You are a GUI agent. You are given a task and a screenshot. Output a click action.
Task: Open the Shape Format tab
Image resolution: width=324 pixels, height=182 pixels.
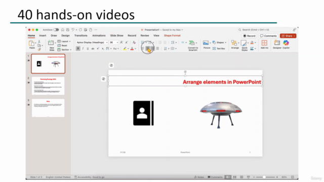172,35
